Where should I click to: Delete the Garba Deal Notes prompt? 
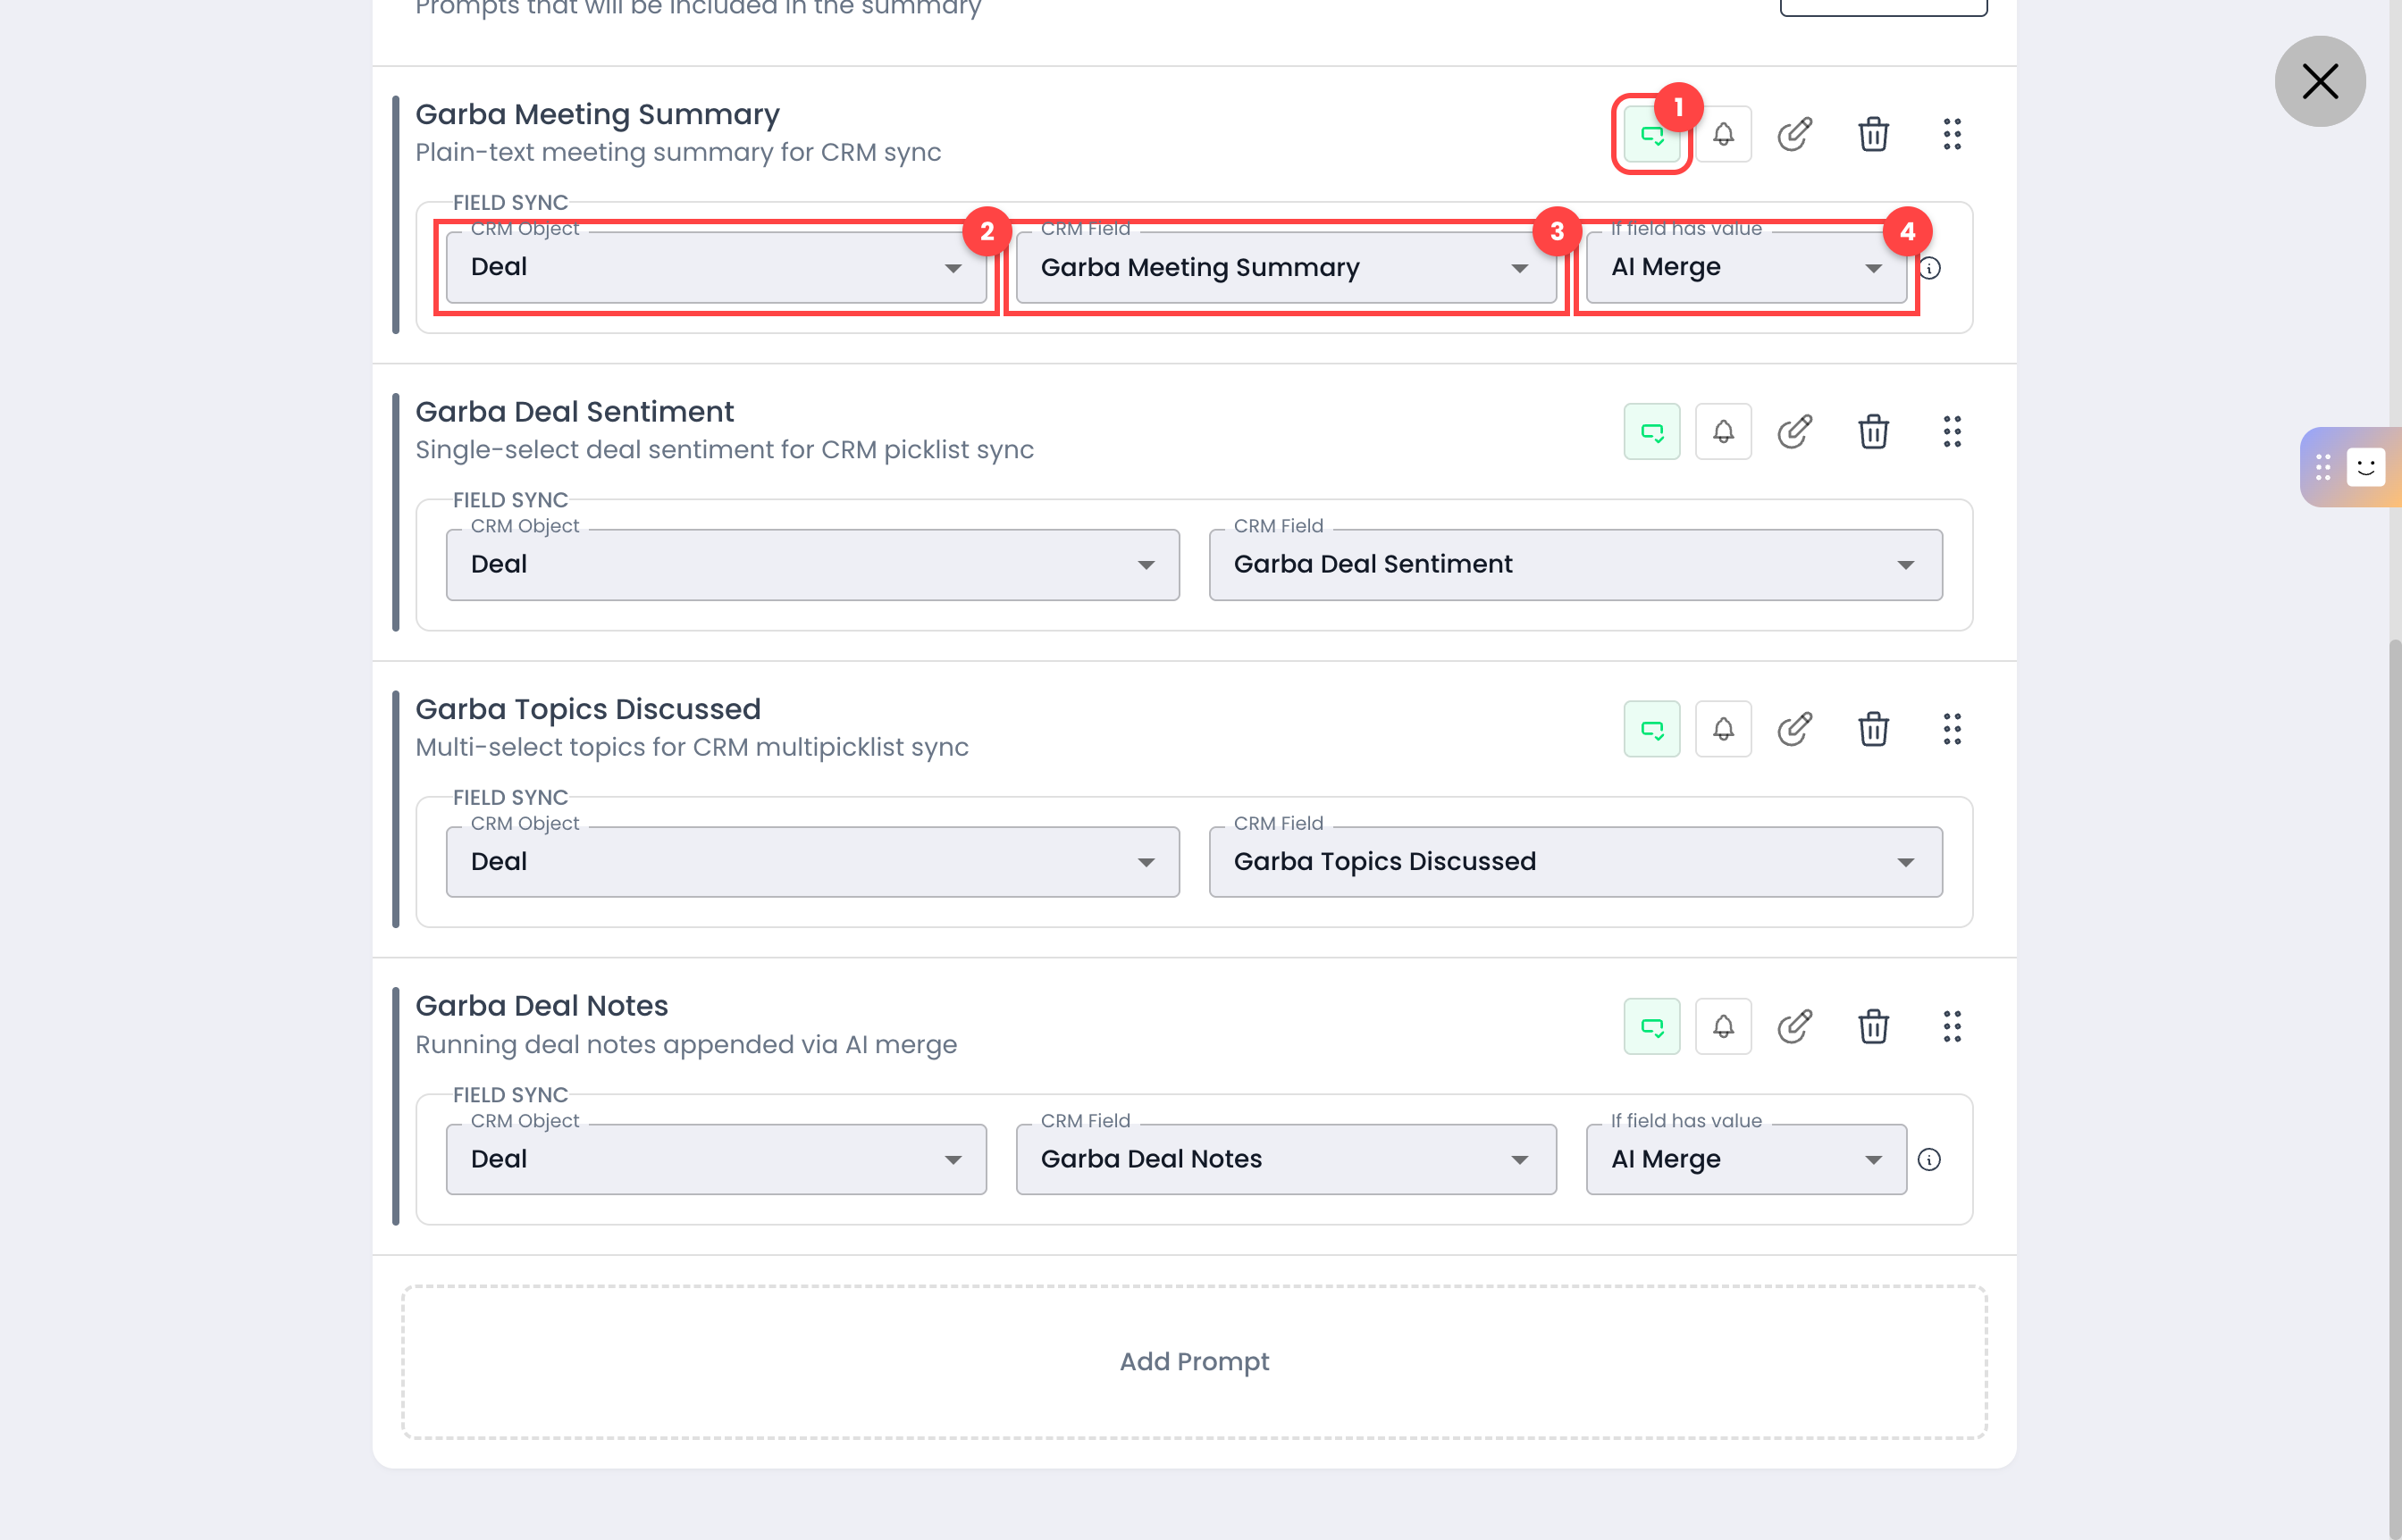pyautogui.click(x=1873, y=1027)
